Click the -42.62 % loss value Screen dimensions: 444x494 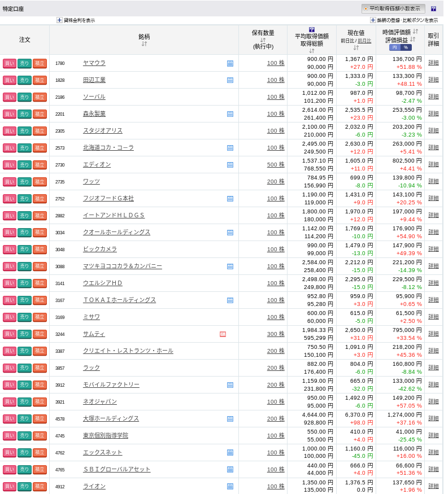point(409,389)
